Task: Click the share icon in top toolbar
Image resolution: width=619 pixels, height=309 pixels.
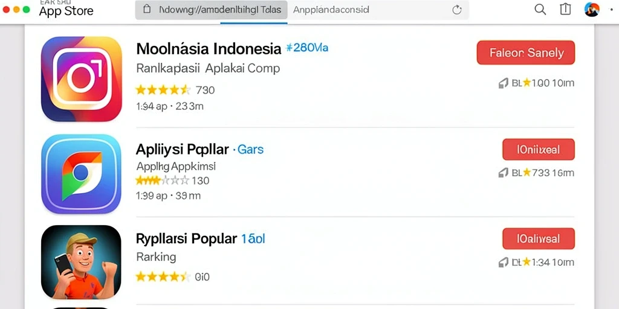Action: (565, 10)
